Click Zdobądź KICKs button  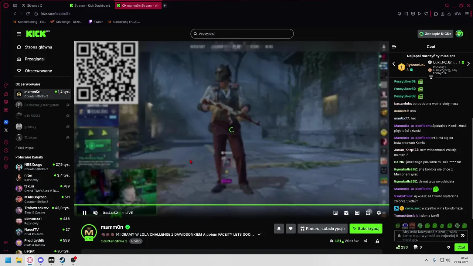coord(435,34)
